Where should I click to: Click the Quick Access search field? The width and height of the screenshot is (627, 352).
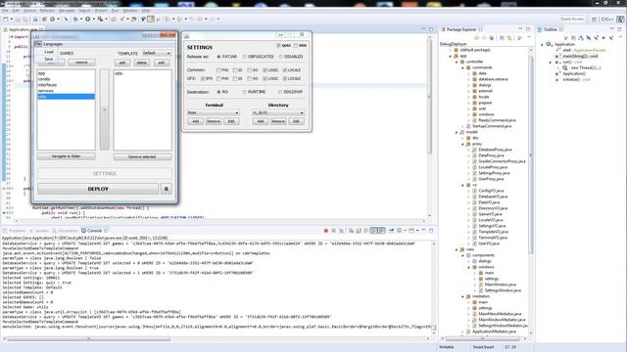click(572, 19)
